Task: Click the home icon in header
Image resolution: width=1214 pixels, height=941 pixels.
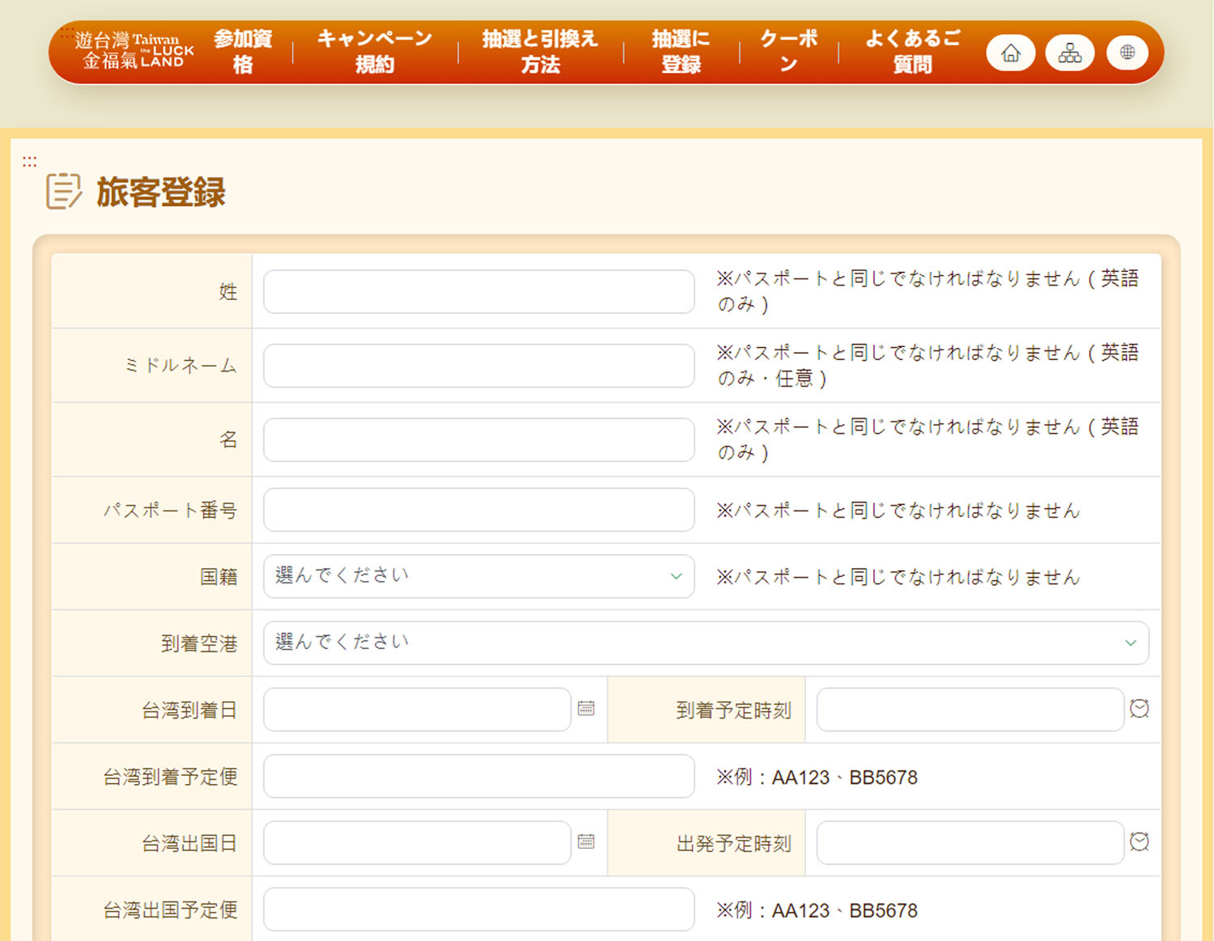Action: click(x=1010, y=53)
